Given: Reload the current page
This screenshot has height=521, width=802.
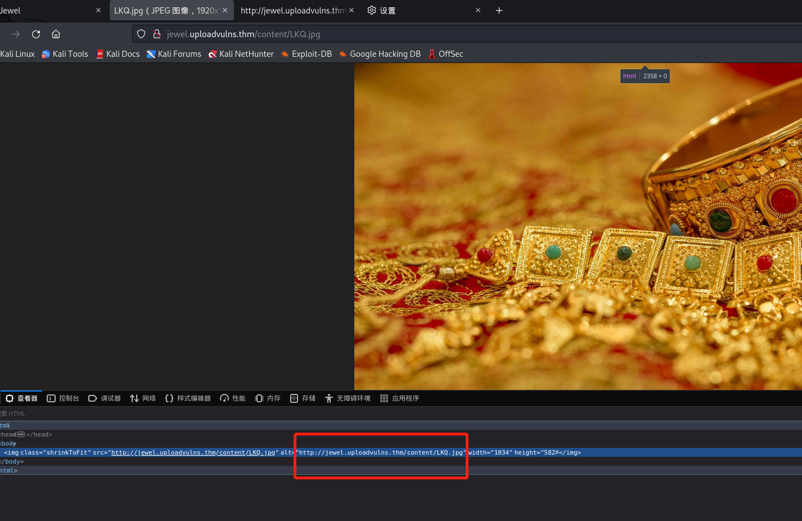Looking at the screenshot, I should 36,34.
